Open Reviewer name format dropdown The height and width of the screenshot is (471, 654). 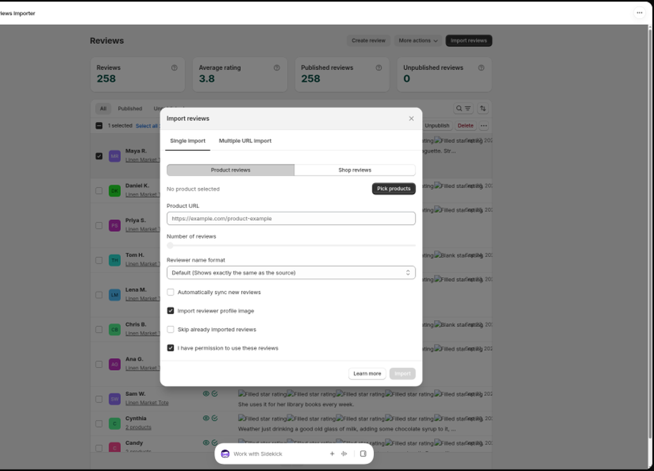point(291,273)
